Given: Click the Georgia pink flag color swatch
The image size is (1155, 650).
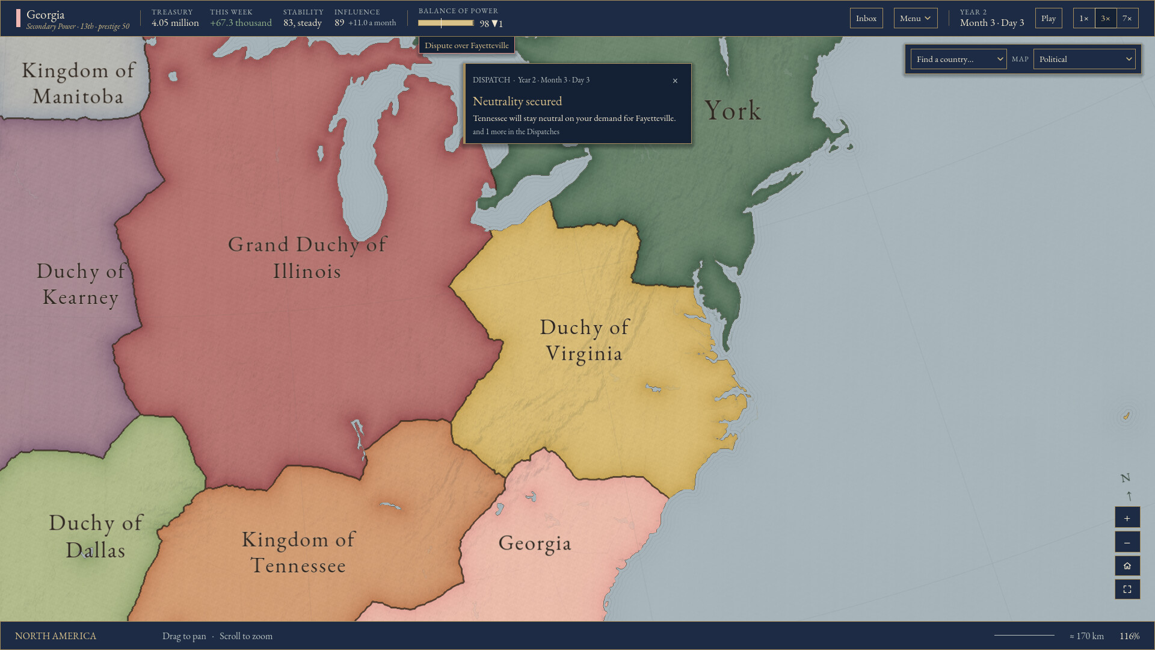Looking at the screenshot, I should pos(18,18).
